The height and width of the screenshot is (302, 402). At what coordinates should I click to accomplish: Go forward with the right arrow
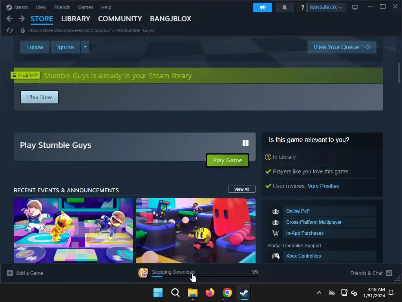point(22,18)
